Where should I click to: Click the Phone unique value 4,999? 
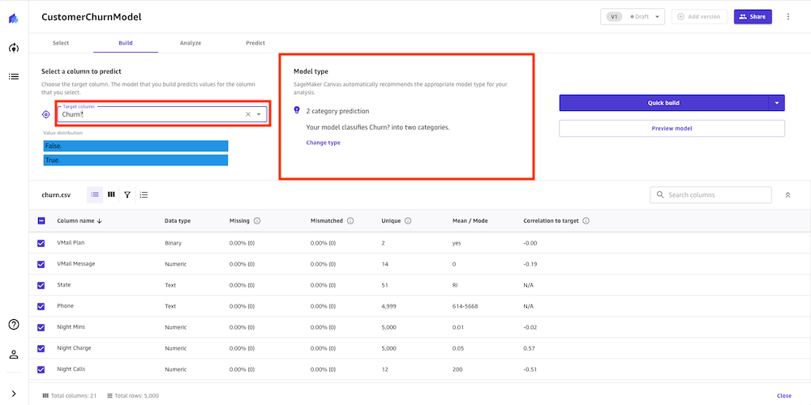389,306
